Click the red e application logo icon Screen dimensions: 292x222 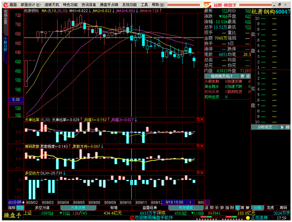pyautogui.click(x=6, y=5)
